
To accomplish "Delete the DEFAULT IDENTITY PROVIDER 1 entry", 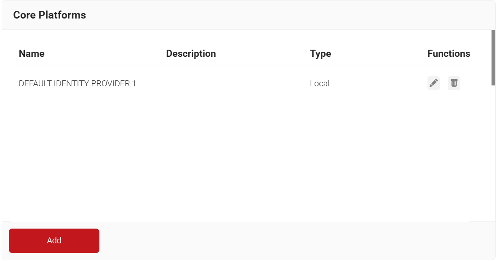I will [454, 83].
